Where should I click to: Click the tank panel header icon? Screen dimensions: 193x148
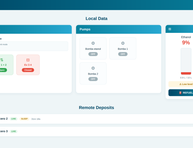tap(170, 29)
